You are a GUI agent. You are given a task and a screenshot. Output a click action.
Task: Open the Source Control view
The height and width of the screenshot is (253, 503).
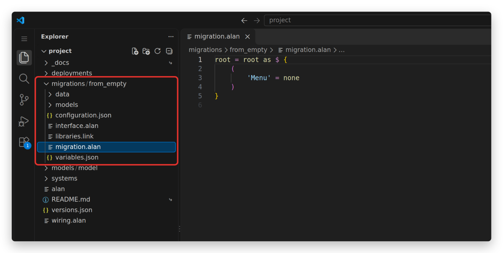24,100
